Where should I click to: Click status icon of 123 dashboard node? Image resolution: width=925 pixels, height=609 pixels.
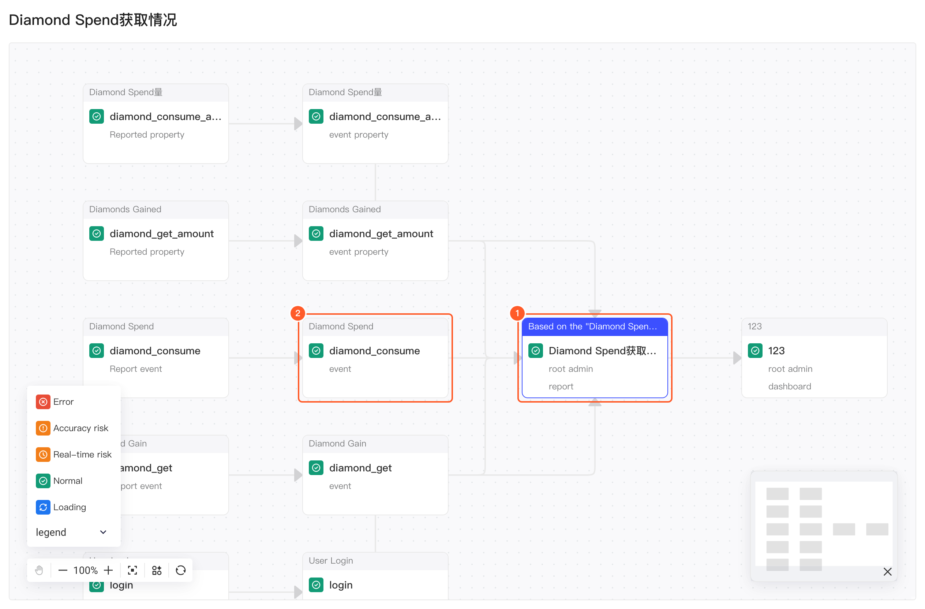tap(755, 351)
